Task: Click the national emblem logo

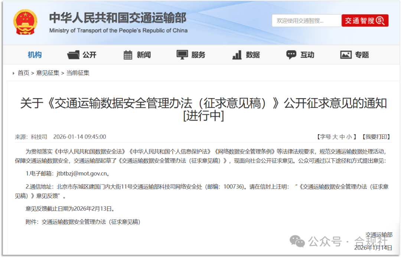Action: [x=25, y=22]
